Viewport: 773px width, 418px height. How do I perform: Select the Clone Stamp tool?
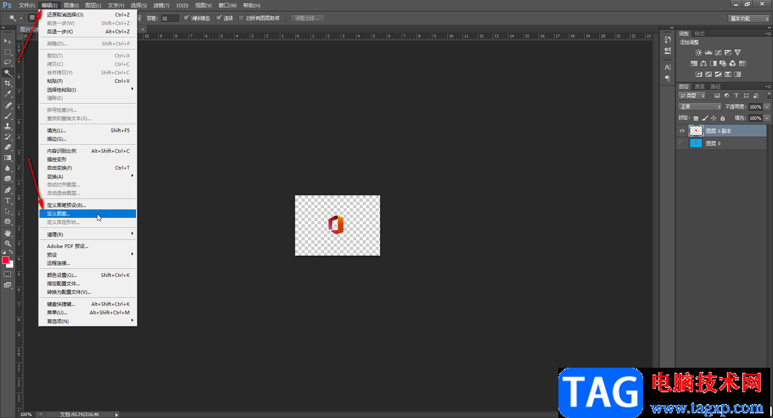(8, 126)
